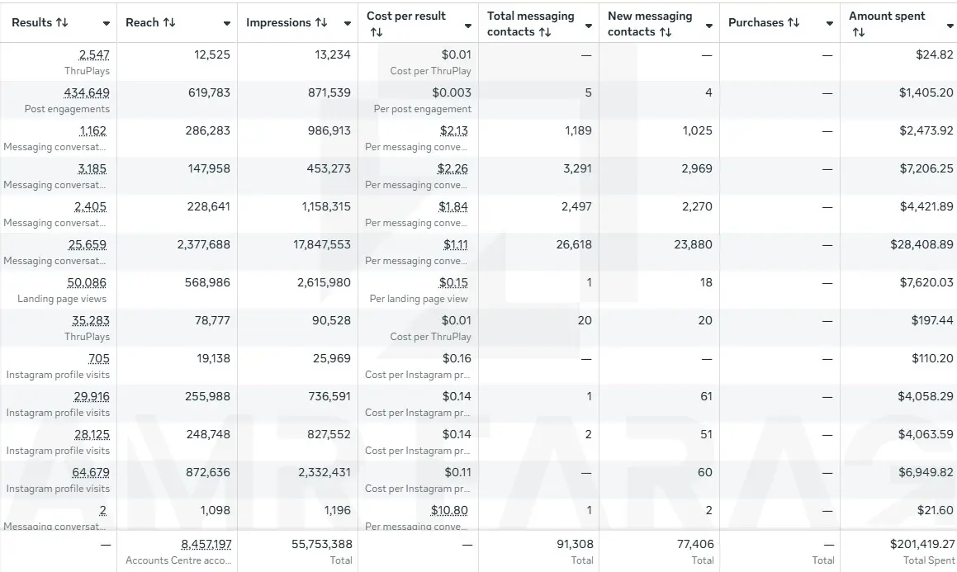Viewport: 957px width, 572px height.
Task: Open Total messaging contacts dropdown arrow
Action: [x=589, y=26]
